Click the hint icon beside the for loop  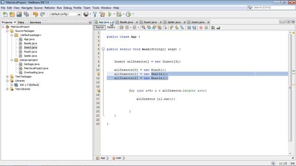coord(99,90)
